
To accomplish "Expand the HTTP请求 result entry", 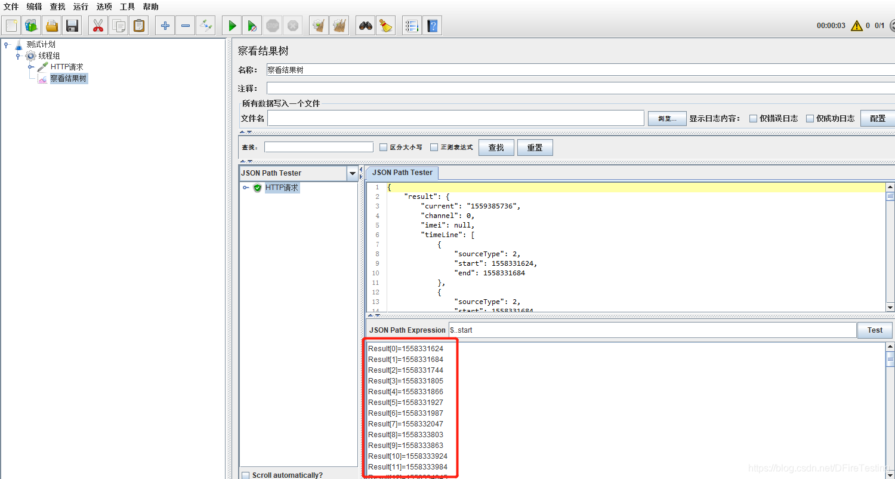I will [x=246, y=188].
